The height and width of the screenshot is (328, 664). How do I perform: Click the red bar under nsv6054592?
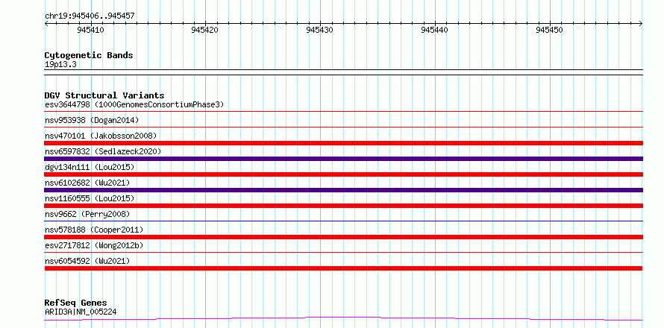click(x=343, y=268)
